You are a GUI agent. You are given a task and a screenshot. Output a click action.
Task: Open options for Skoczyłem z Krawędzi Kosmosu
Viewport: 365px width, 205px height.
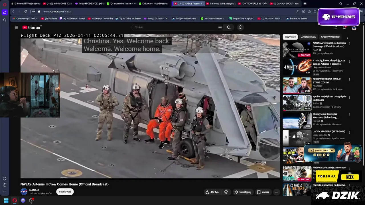[x=350, y=115]
